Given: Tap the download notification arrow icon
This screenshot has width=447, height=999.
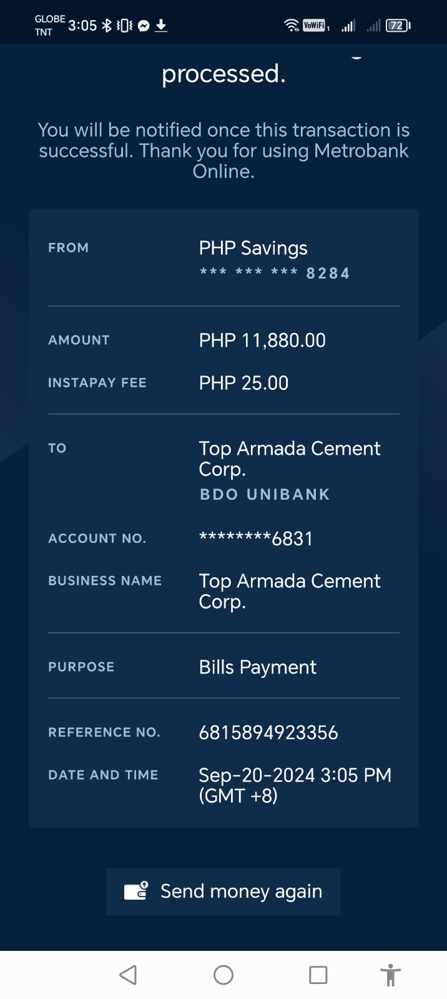Looking at the screenshot, I should click(x=161, y=26).
